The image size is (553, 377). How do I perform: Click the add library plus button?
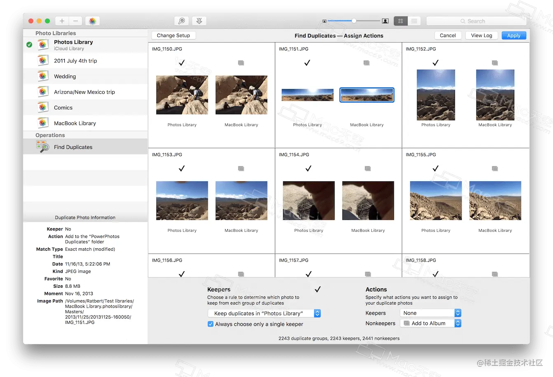click(62, 21)
